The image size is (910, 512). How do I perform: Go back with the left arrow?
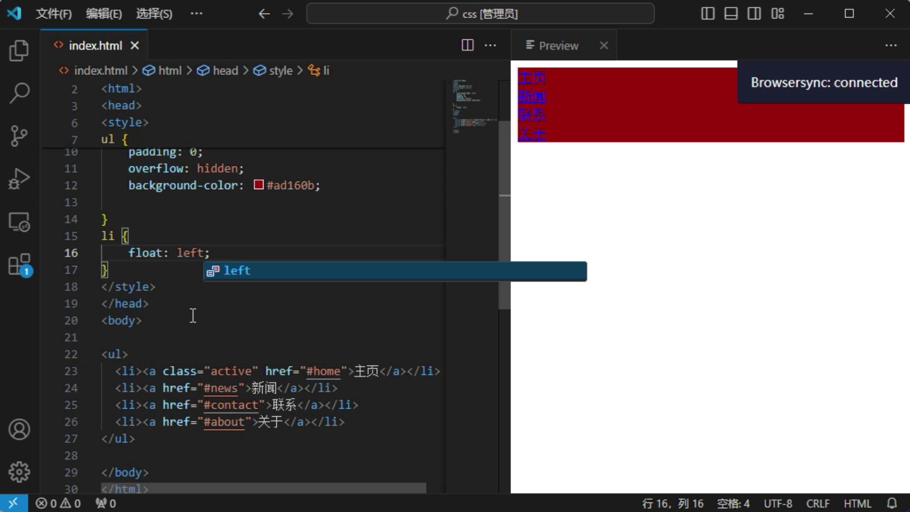pos(264,14)
